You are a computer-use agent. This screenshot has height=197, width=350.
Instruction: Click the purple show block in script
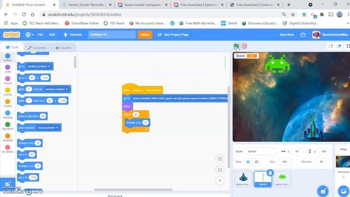(127, 106)
